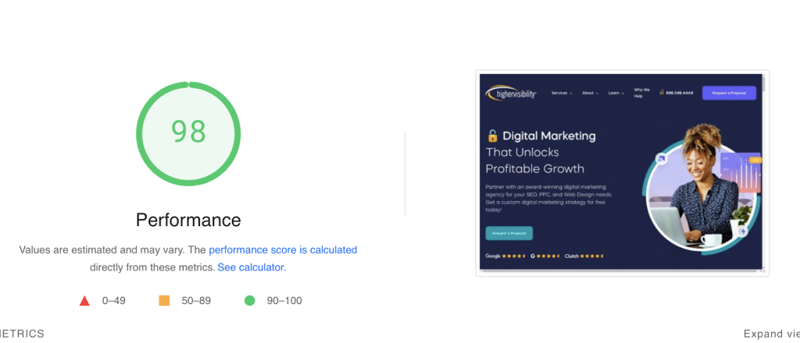Image resolution: width=800 pixels, height=343 pixels.
Task: Click the orange square 50–89 legend icon
Action: pyautogui.click(x=164, y=301)
